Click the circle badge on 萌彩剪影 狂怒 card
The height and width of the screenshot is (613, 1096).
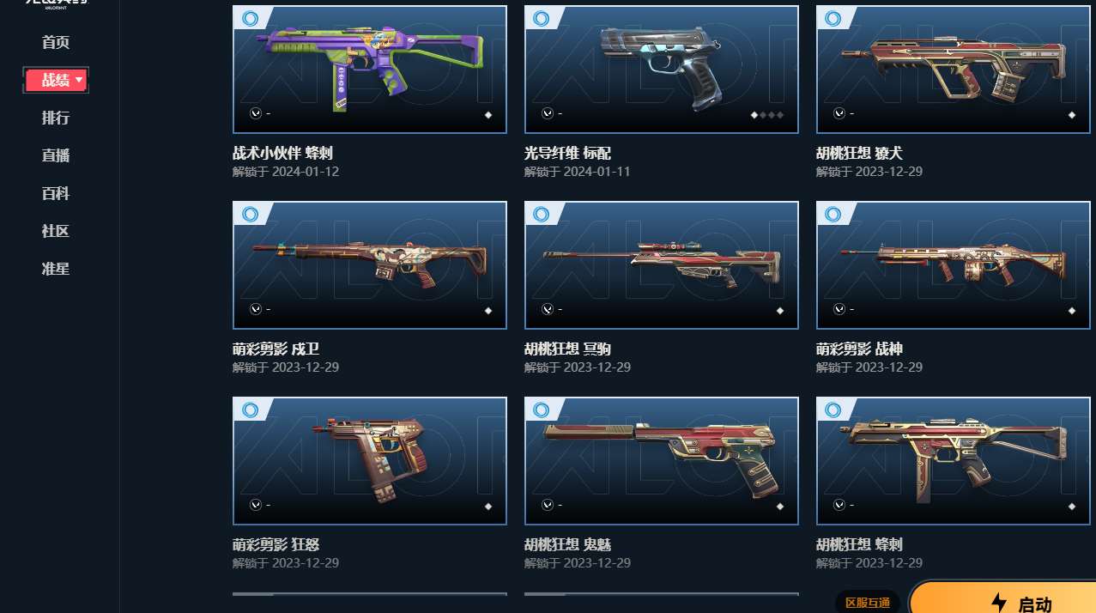[x=251, y=410]
